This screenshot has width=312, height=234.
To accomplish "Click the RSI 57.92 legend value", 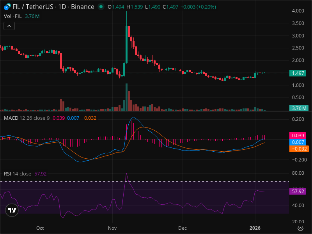I will click(x=41, y=174).
